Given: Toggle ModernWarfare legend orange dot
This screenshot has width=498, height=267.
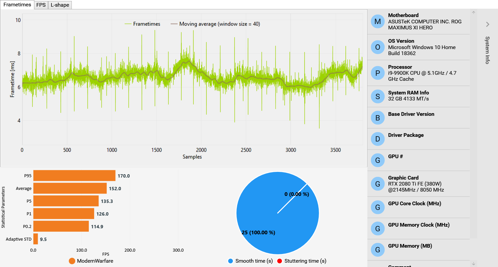Looking at the screenshot, I should pyautogui.click(x=72, y=261).
